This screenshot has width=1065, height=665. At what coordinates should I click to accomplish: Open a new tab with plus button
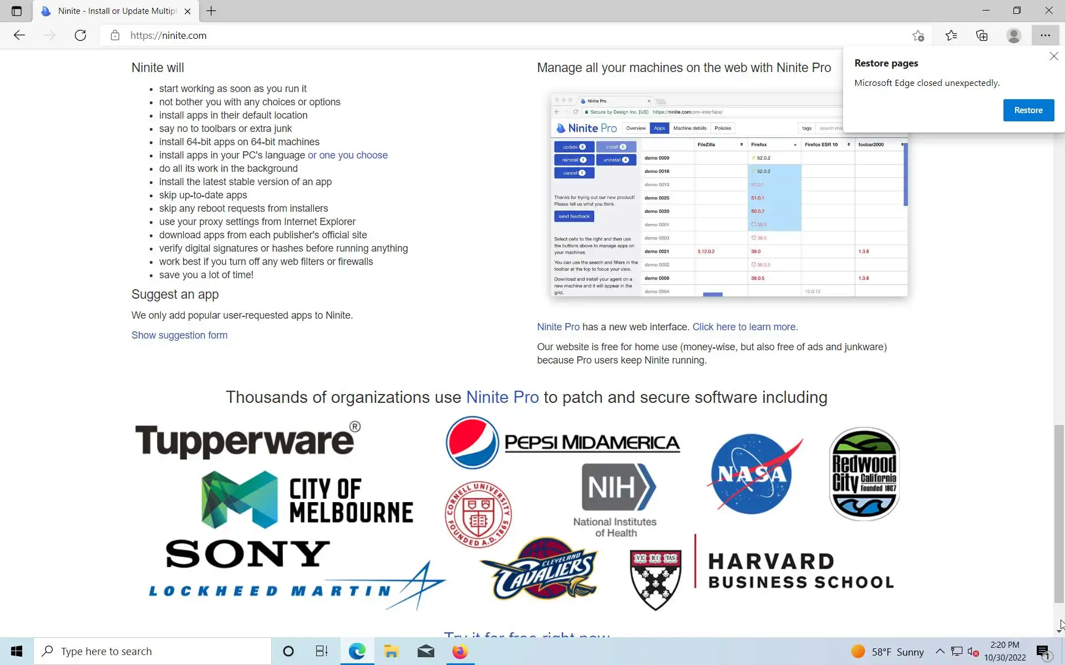click(x=211, y=11)
